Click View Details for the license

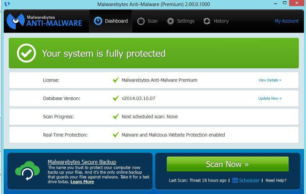pyautogui.click(x=270, y=80)
